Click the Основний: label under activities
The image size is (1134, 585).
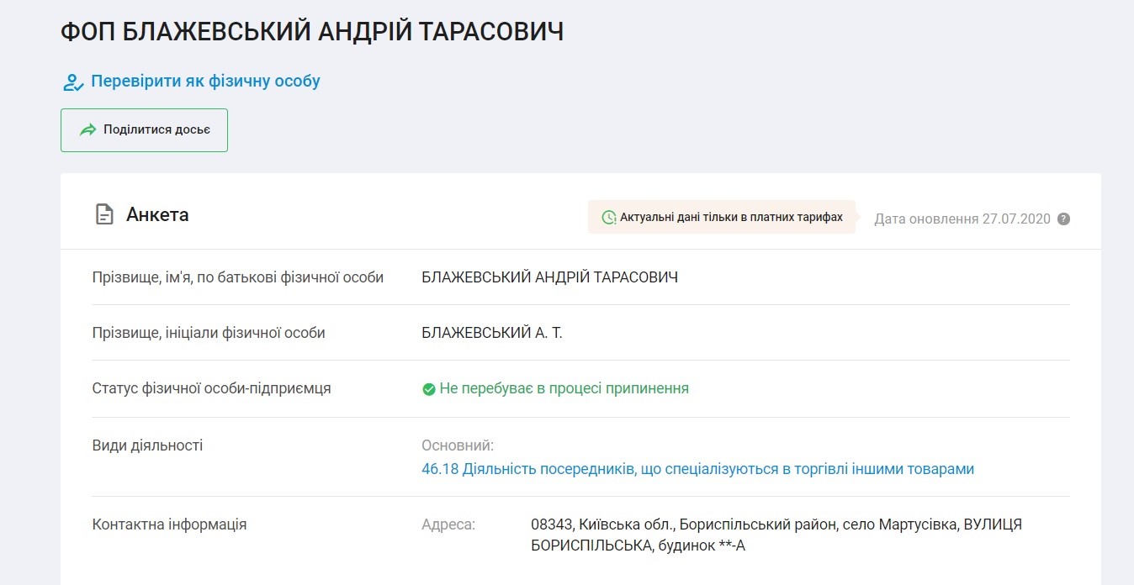coord(457,445)
